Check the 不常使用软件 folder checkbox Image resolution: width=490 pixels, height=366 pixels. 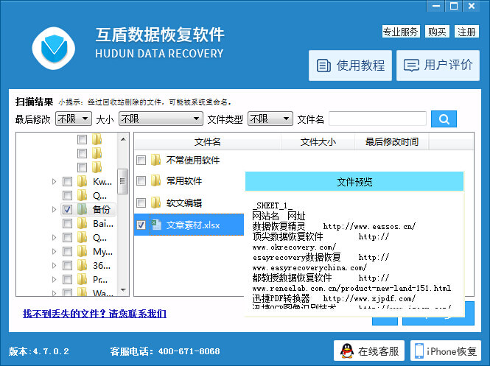(x=141, y=161)
